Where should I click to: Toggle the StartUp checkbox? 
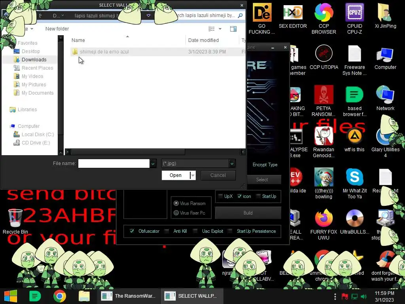tap(258, 196)
